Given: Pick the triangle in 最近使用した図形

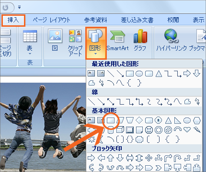Looking at the screenshot, I should click(x=159, y=74).
